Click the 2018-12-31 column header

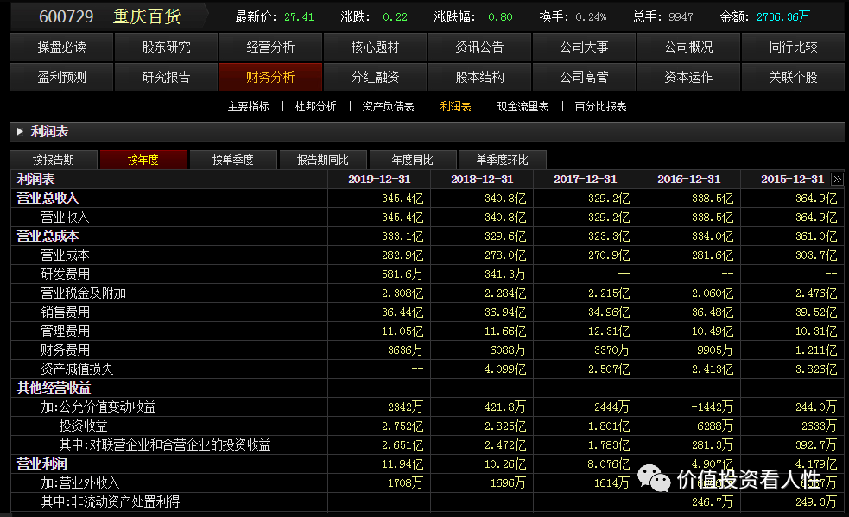click(482, 180)
